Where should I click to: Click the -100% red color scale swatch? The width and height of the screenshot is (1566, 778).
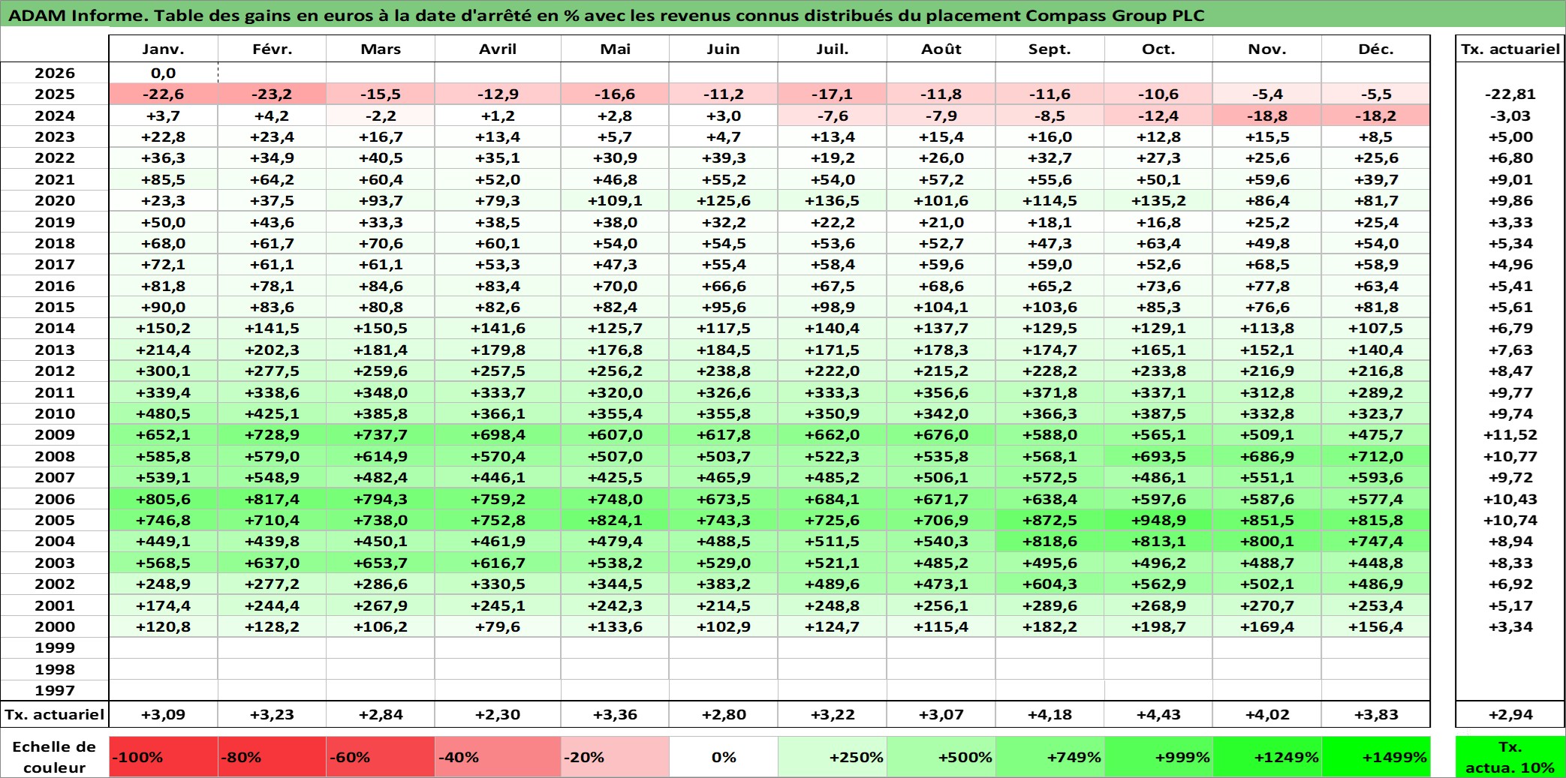[x=164, y=757]
